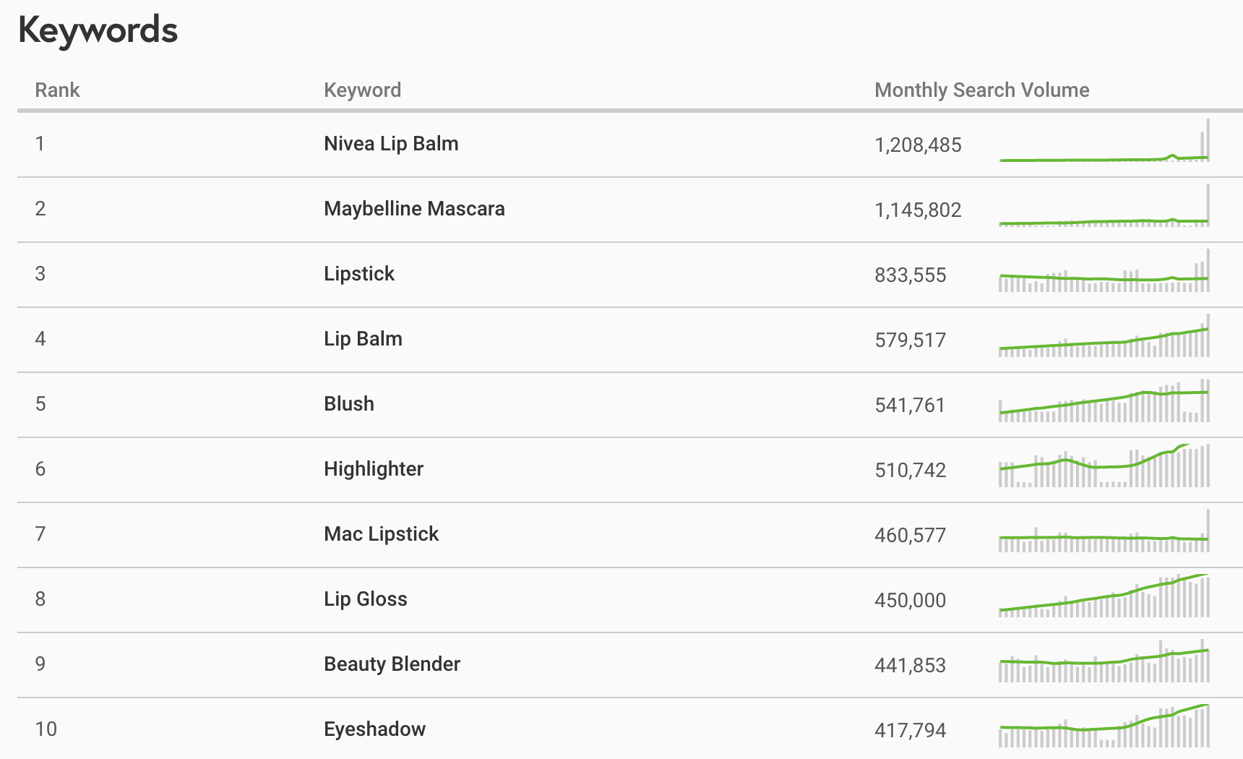1243x759 pixels.
Task: View the Highlighter search trend chart
Action: coord(1104,466)
